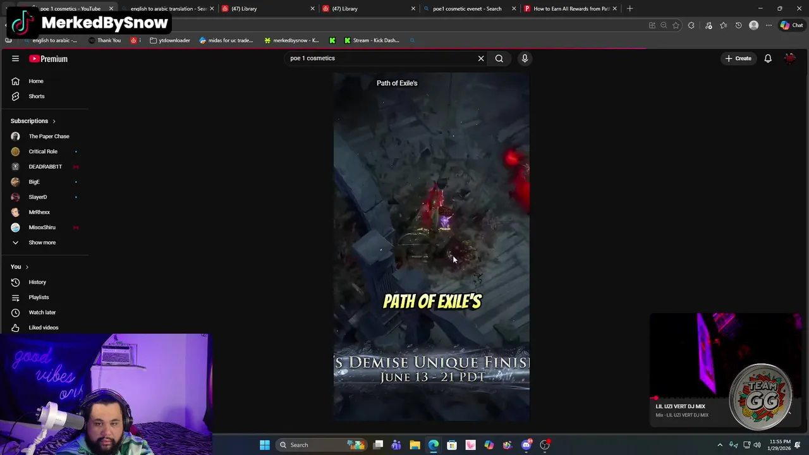
Task: Open 'english to arabic' bookmark
Action: coord(50,40)
